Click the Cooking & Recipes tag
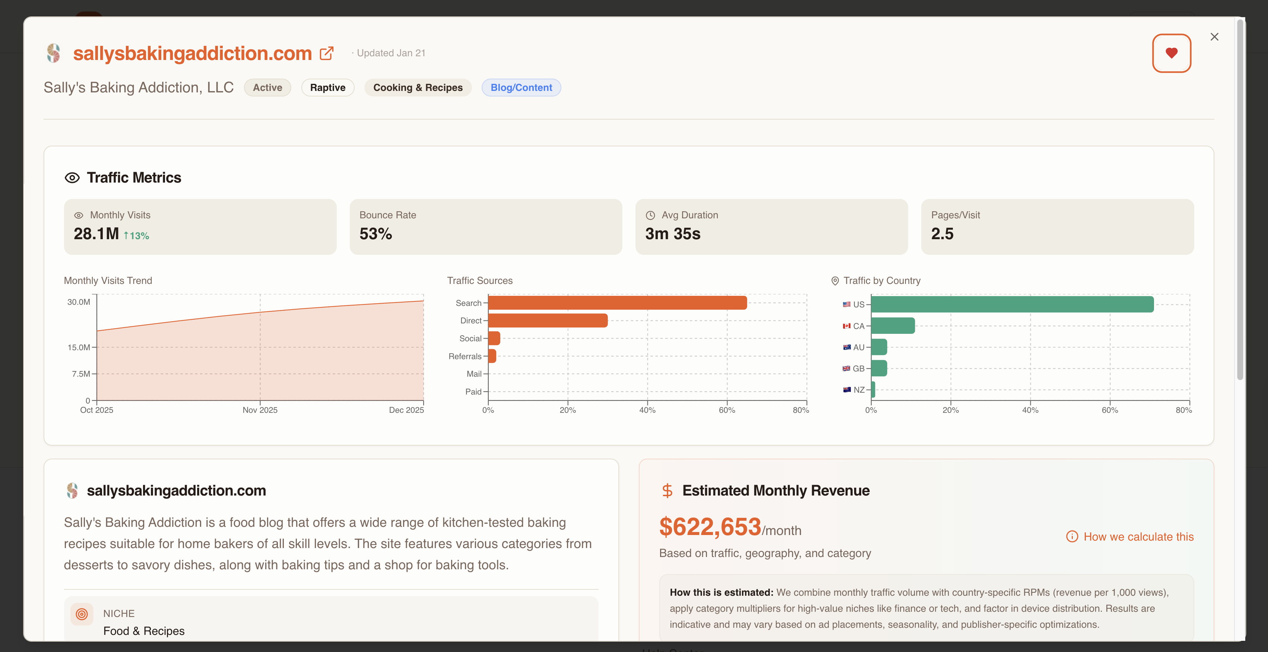1268x652 pixels. [x=418, y=88]
